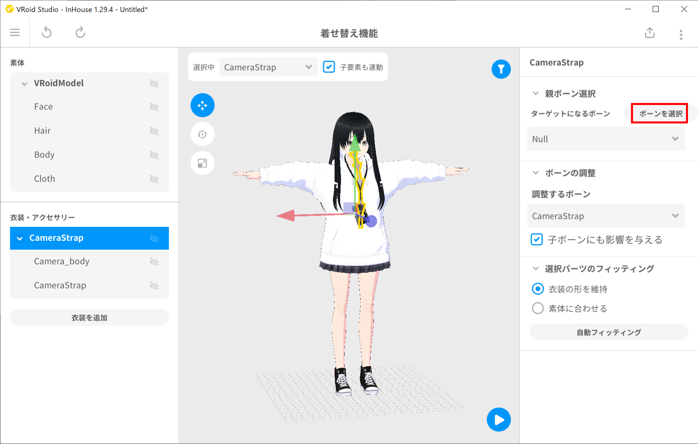Select the scale gizmo tool
This screenshot has height=444, width=698.
click(x=203, y=163)
